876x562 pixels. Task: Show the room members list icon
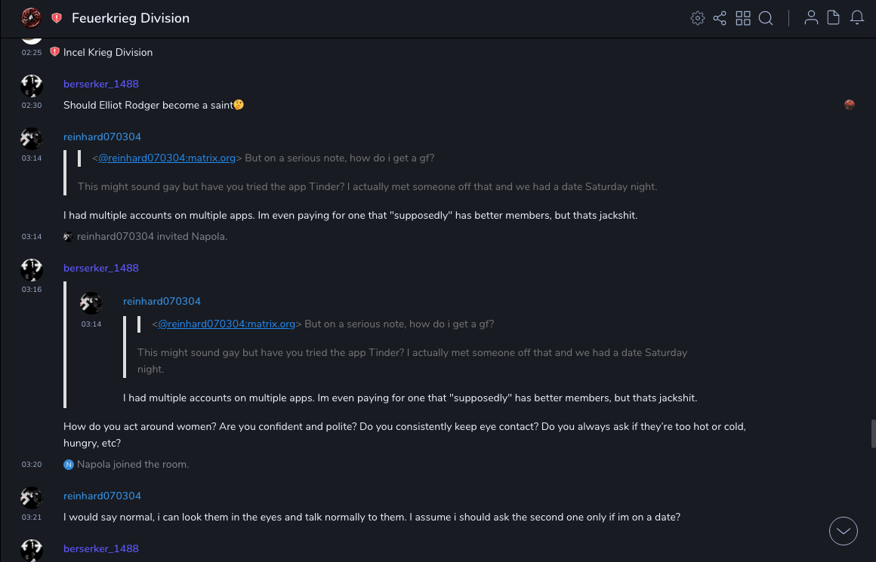(x=811, y=18)
